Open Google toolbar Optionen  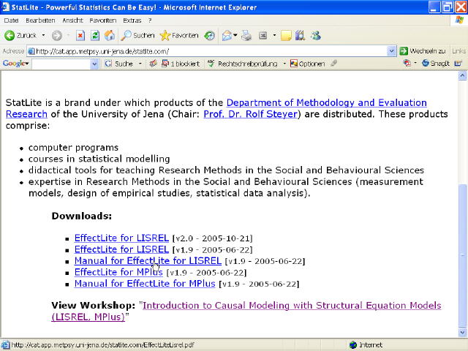(307, 64)
